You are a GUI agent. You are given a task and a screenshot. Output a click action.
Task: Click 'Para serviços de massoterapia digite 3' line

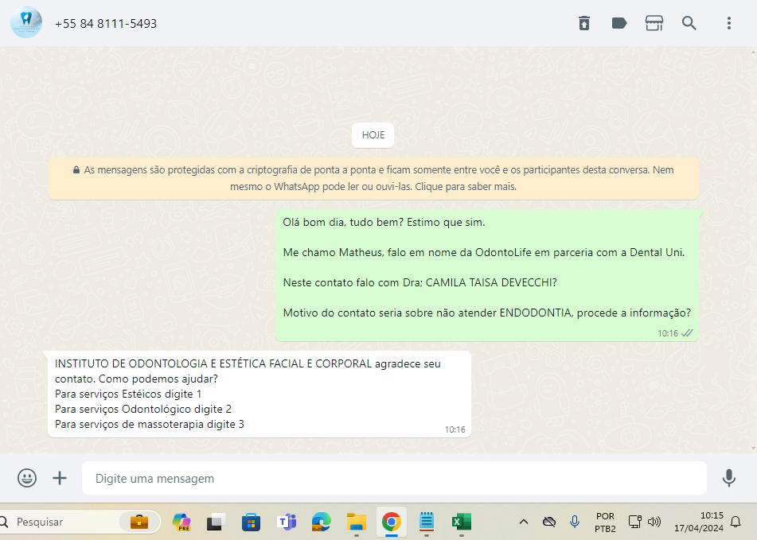[149, 425]
